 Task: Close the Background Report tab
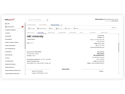(x=61, y=25)
